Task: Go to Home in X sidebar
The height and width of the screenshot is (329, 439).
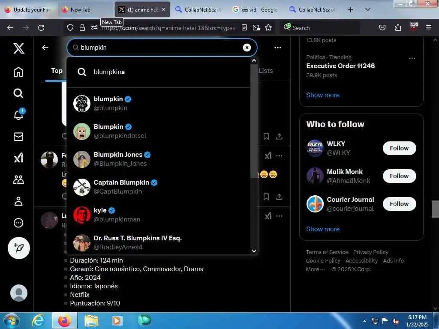Action: 18,72
